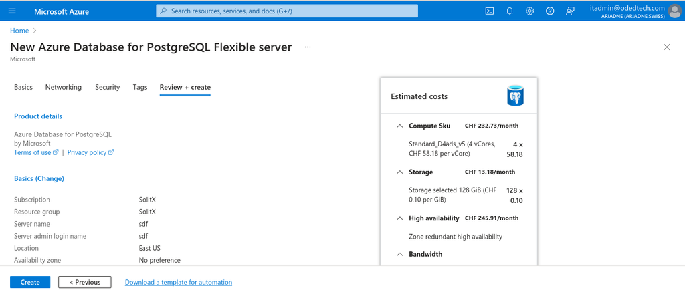Collapse the Compute Sku cost section
This screenshot has height=298, width=685.
click(399, 126)
